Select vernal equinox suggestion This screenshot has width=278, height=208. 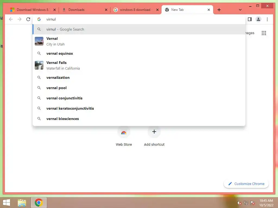coord(139,53)
